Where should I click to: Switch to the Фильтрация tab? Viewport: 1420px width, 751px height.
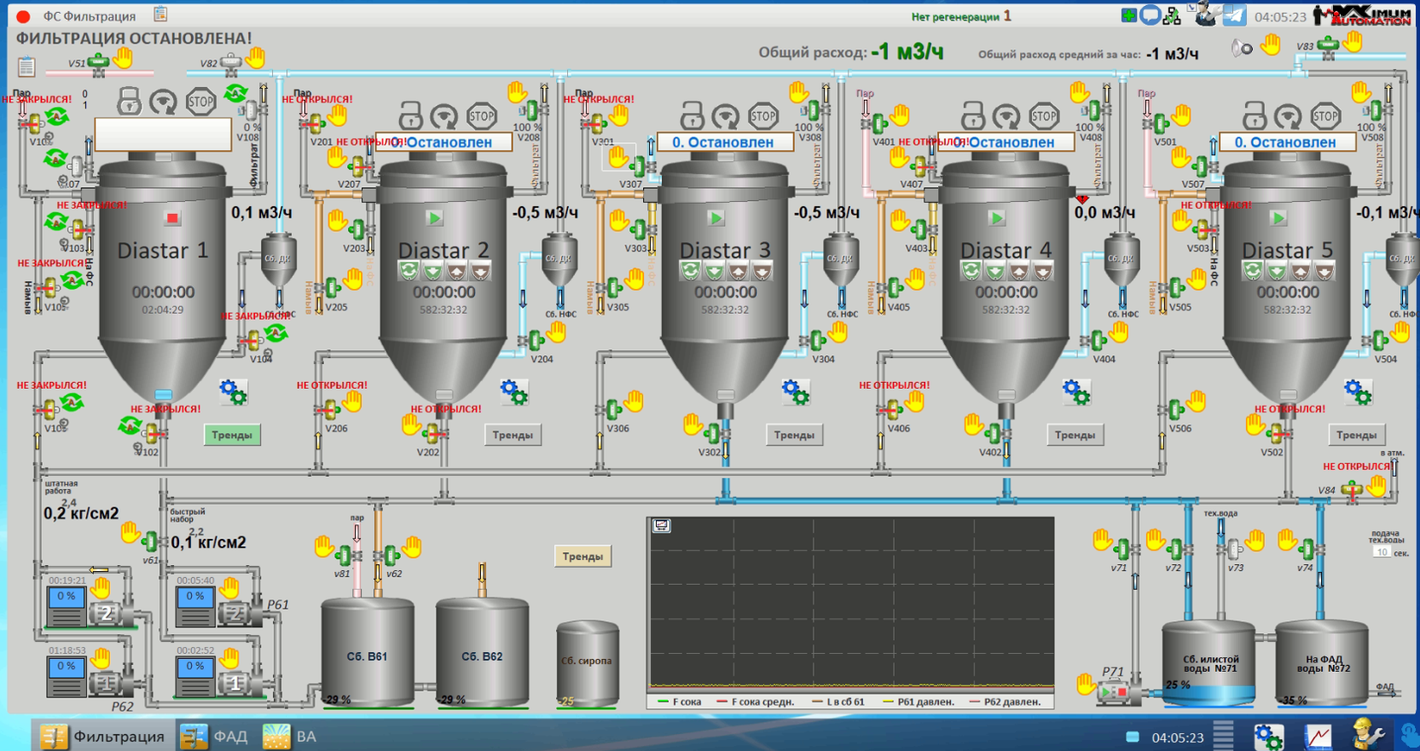[102, 737]
